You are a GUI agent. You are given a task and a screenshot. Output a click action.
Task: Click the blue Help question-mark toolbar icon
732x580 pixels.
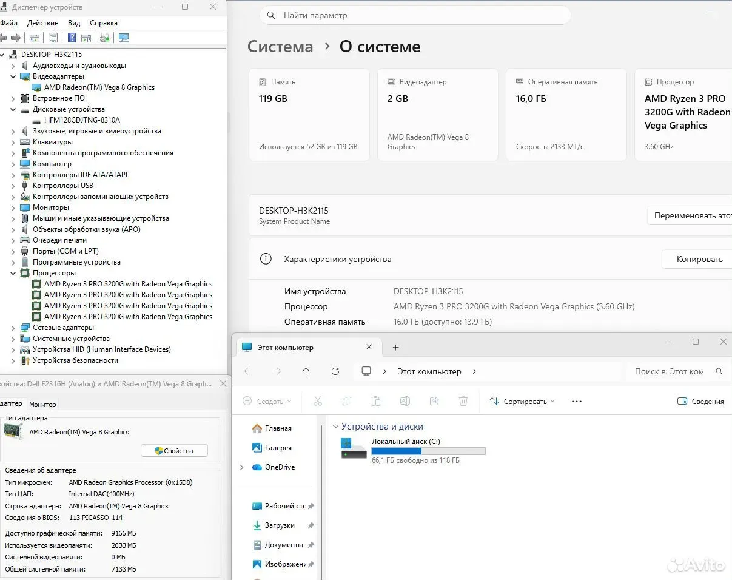(72, 38)
